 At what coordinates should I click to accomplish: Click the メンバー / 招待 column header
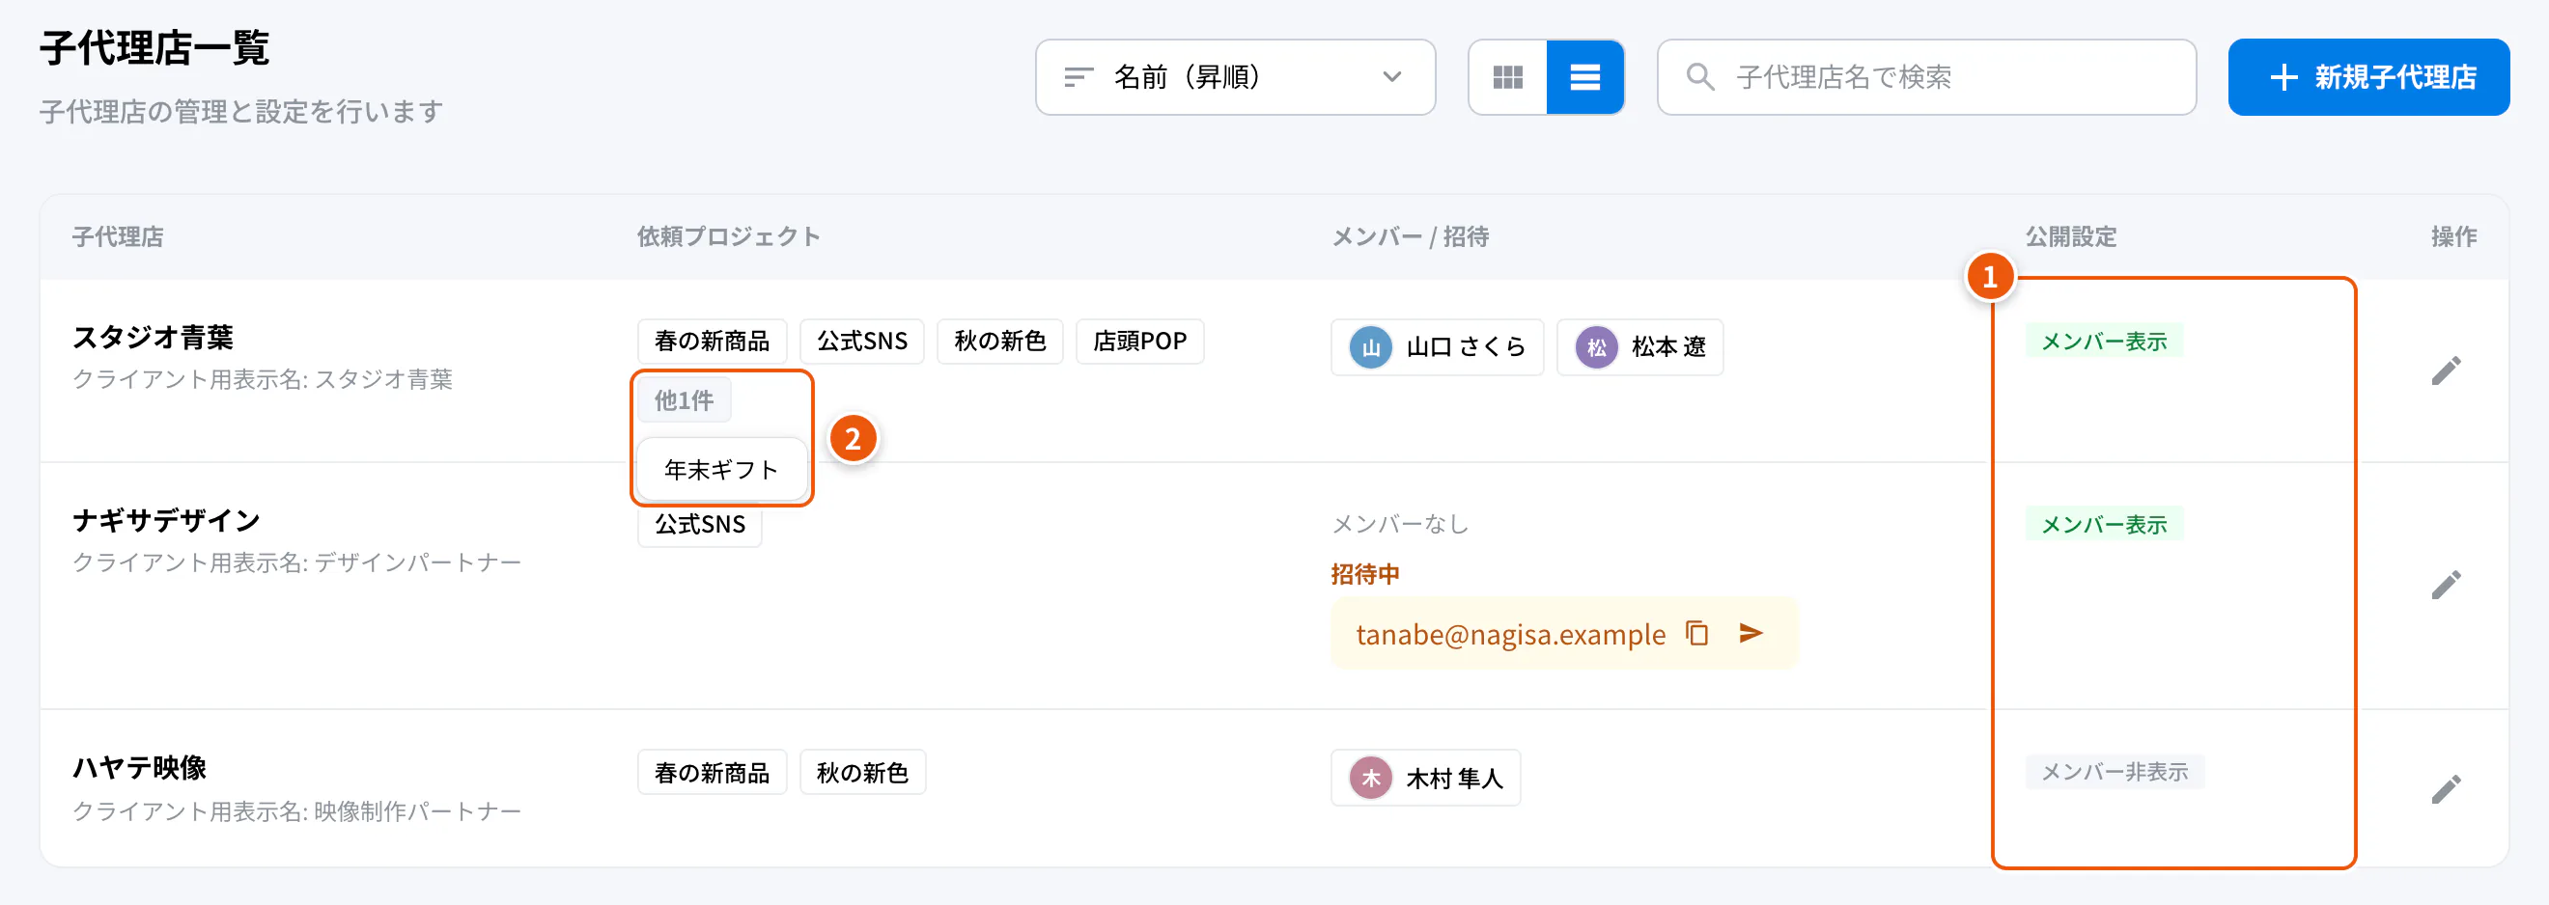(x=1410, y=236)
